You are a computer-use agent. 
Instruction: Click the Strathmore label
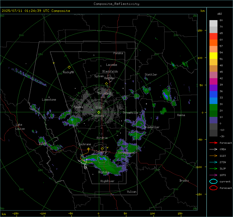pyautogui.click(x=126, y=153)
